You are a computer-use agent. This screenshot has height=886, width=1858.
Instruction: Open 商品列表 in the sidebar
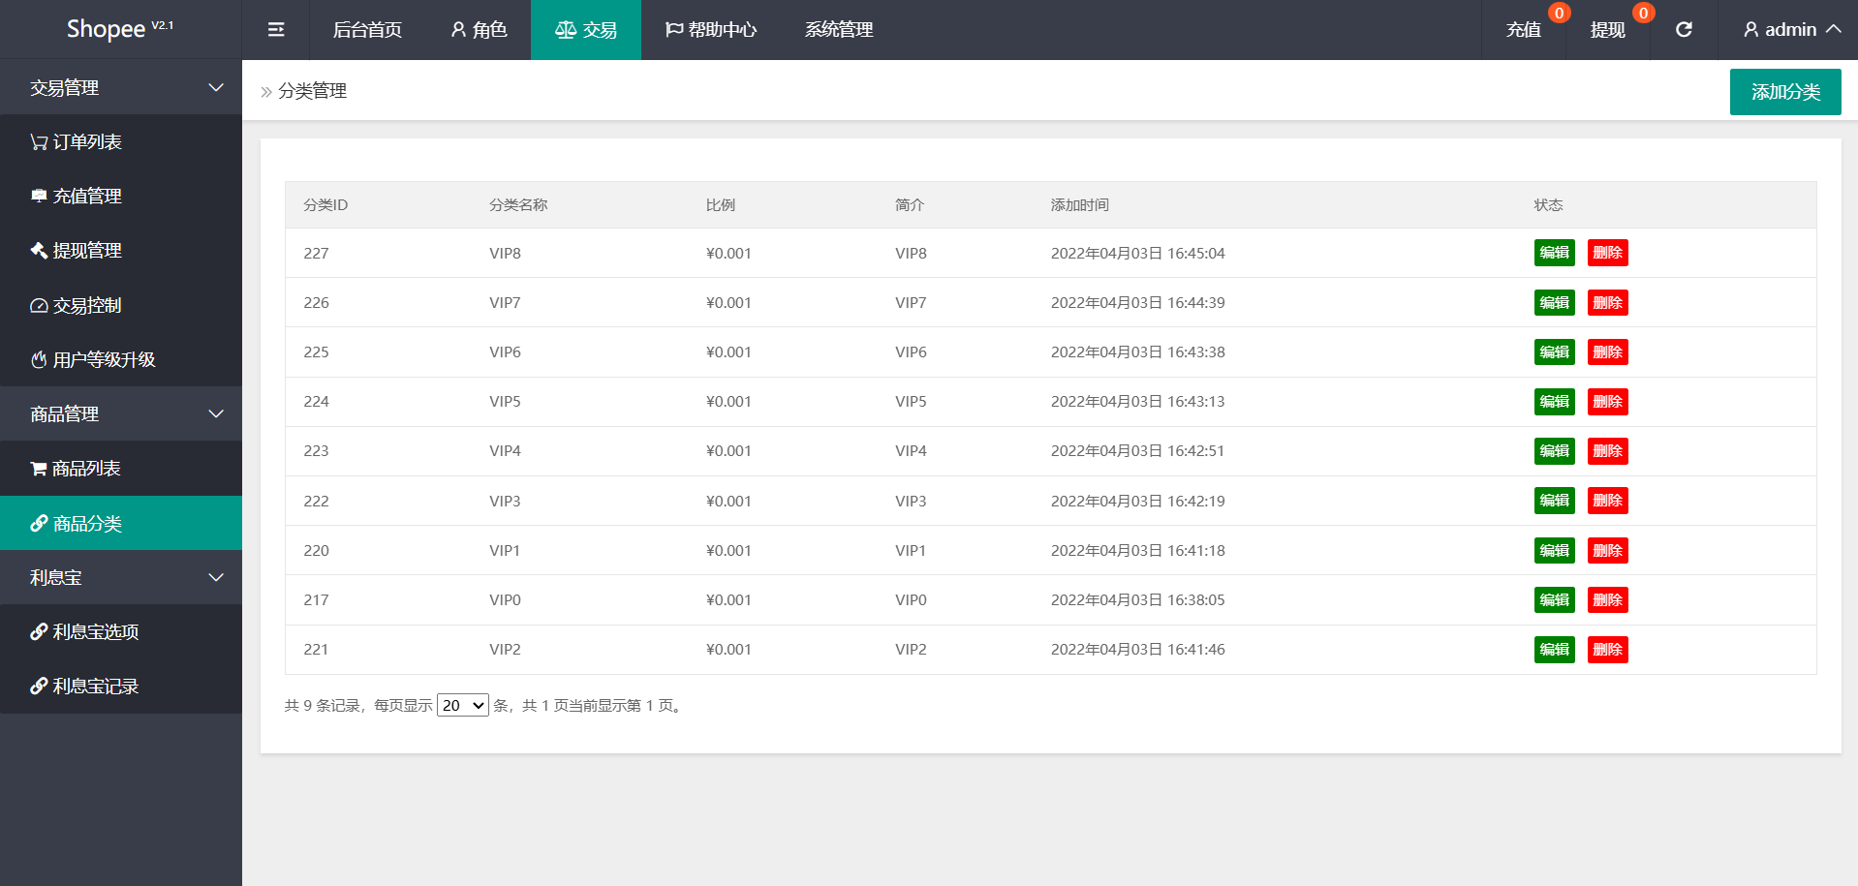(x=121, y=469)
